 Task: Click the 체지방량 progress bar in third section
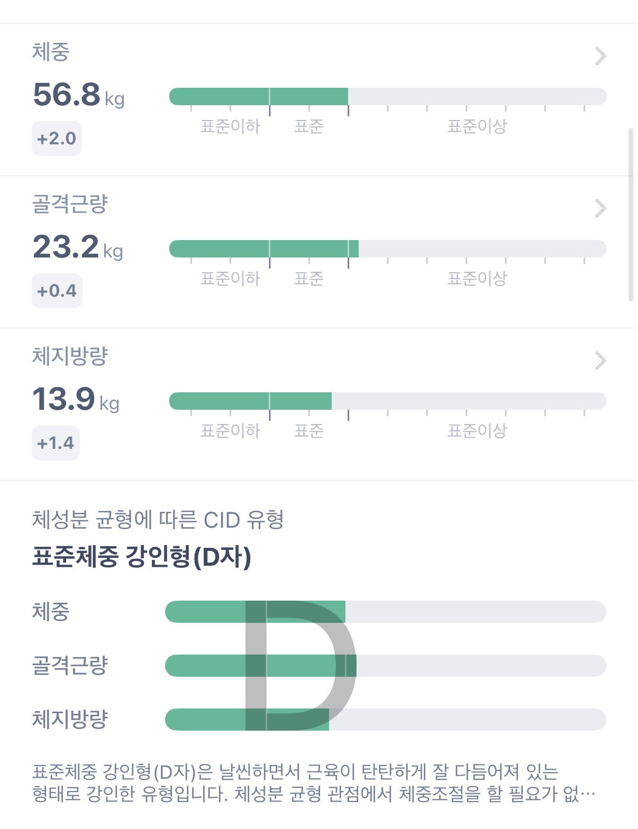pyautogui.click(x=387, y=401)
